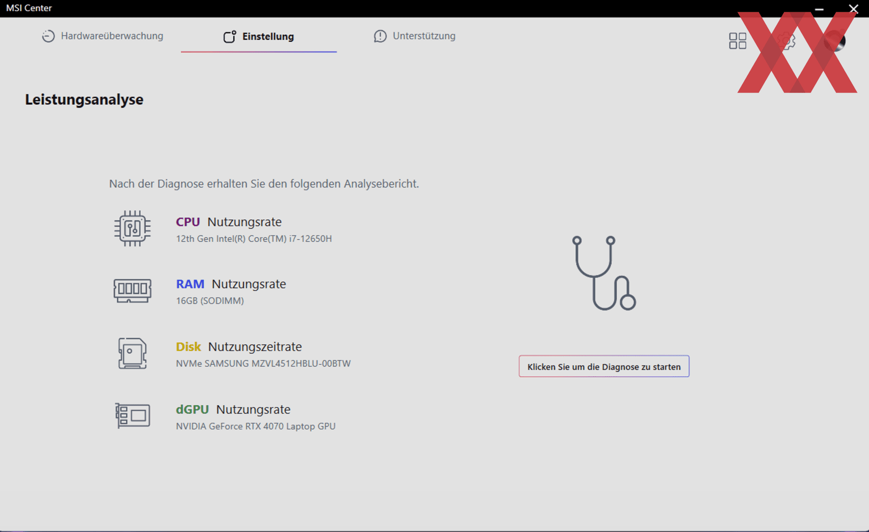869x532 pixels.
Task: Select the Einstellung tab
Action: (259, 37)
